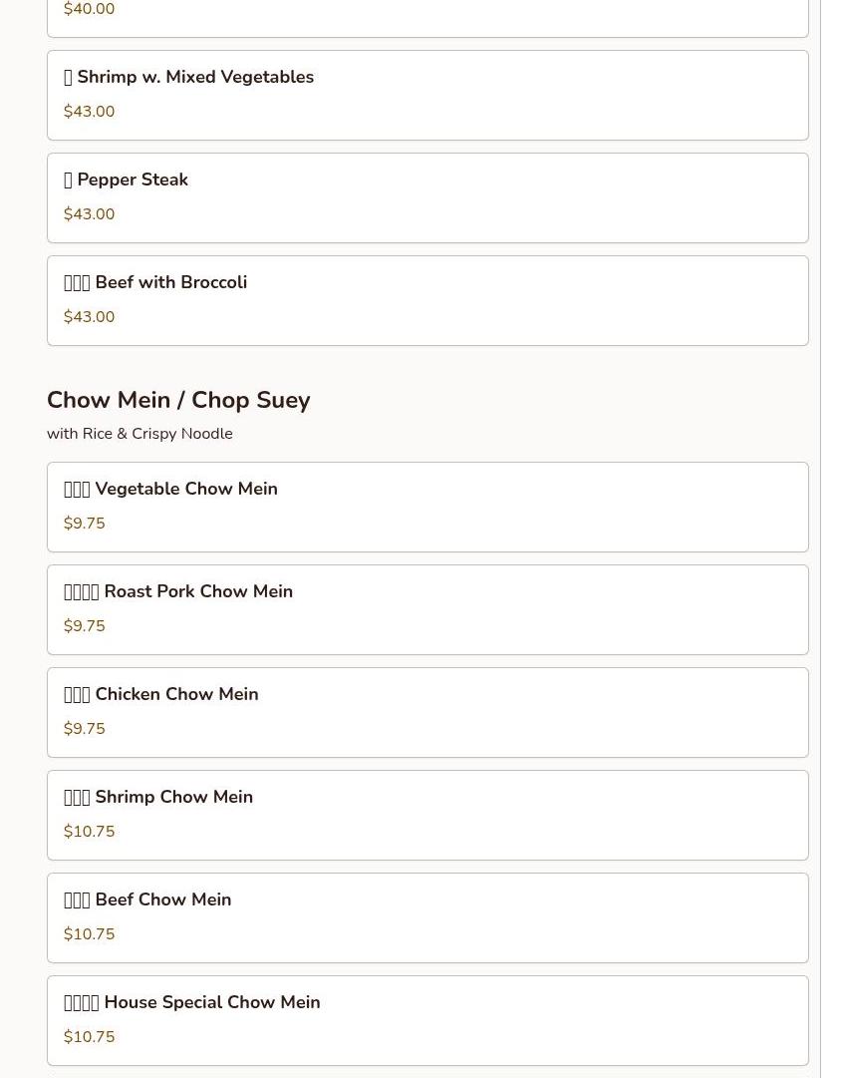The image size is (841, 1078).
Task: Click the $43.00 price under Pepper Steak
Action: 89,214
